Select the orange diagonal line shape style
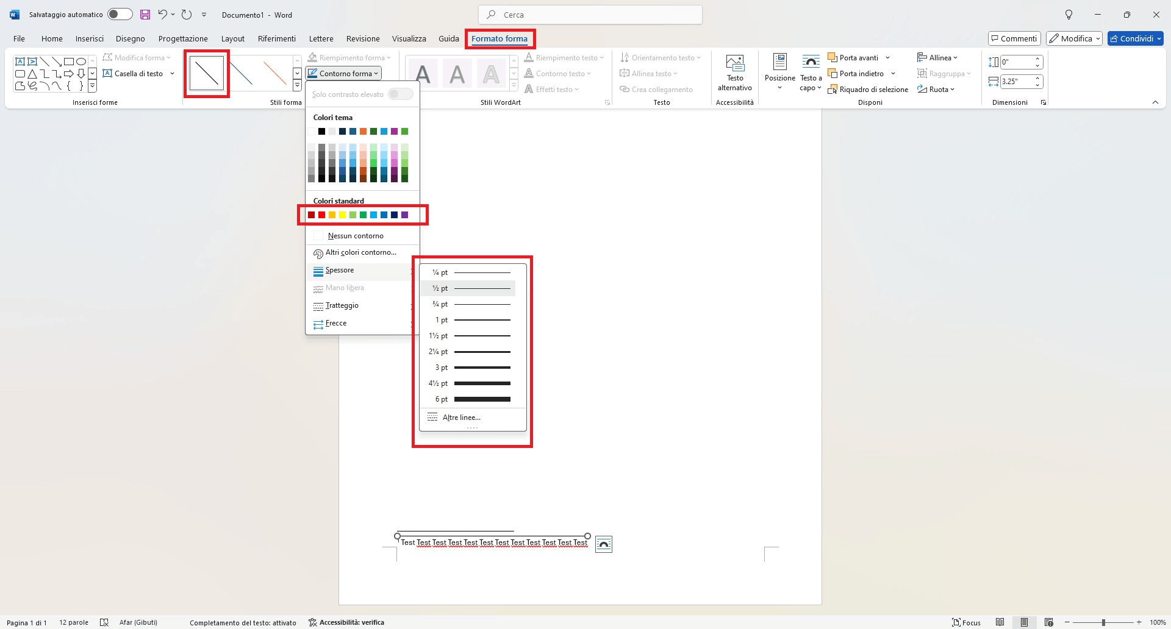The image size is (1171, 629). [x=276, y=73]
